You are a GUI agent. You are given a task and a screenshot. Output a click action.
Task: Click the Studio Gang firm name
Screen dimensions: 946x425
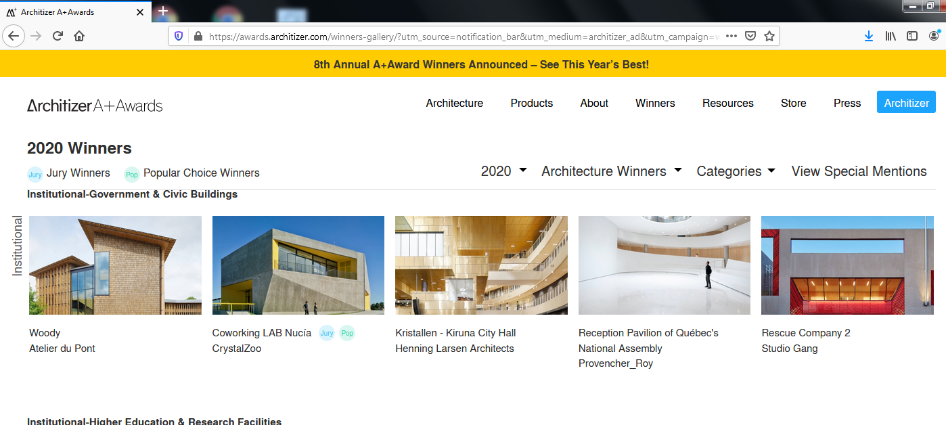790,349
